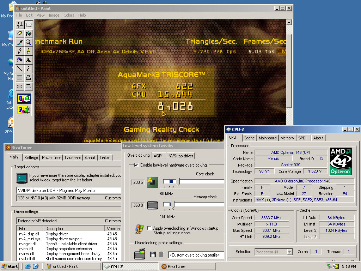
Task: Select nv4_disp.dll row in driver list
Action: pos(69,234)
